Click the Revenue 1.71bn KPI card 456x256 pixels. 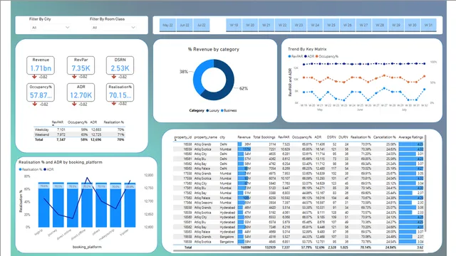click(41, 65)
